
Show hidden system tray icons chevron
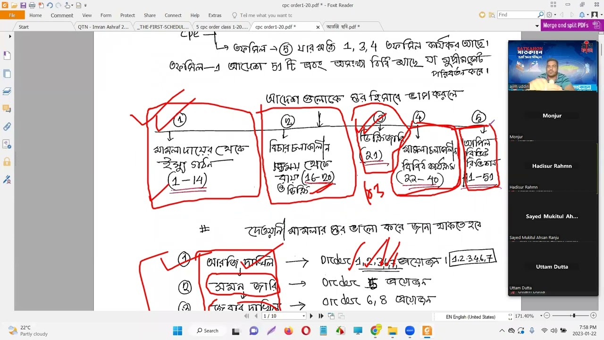coord(502,331)
